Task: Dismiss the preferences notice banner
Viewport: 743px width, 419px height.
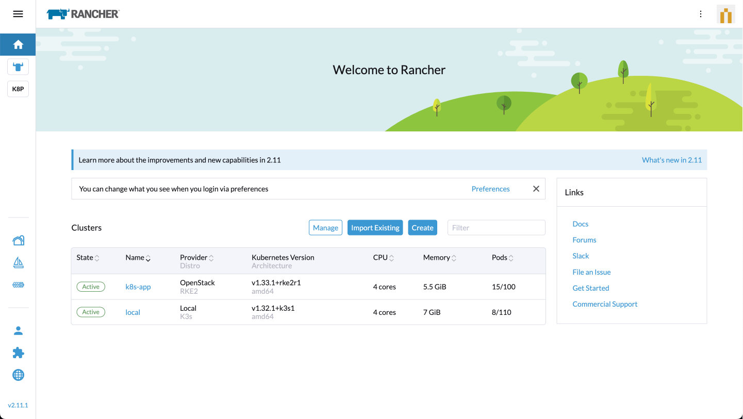Action: pos(536,189)
